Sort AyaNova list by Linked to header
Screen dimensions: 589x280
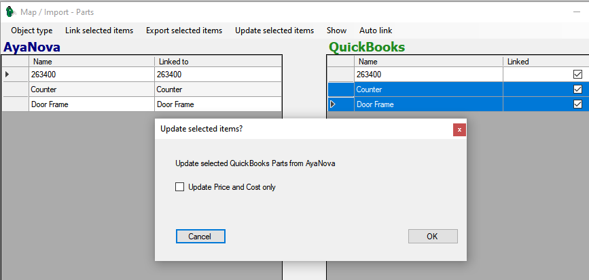click(x=217, y=61)
